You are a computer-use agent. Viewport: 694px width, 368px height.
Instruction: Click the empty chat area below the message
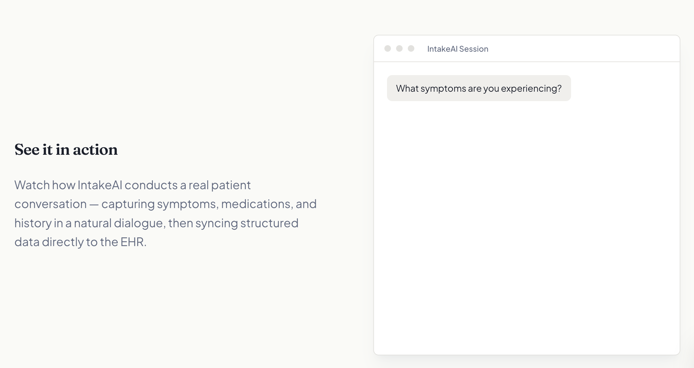pos(527,228)
